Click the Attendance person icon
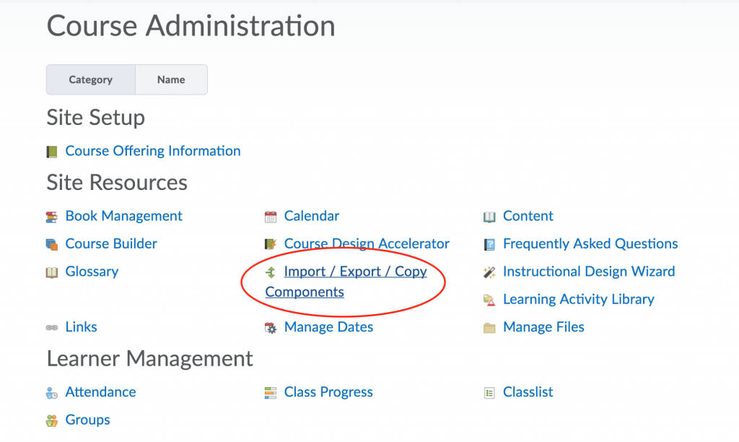The width and height of the screenshot is (739, 442). 51,392
